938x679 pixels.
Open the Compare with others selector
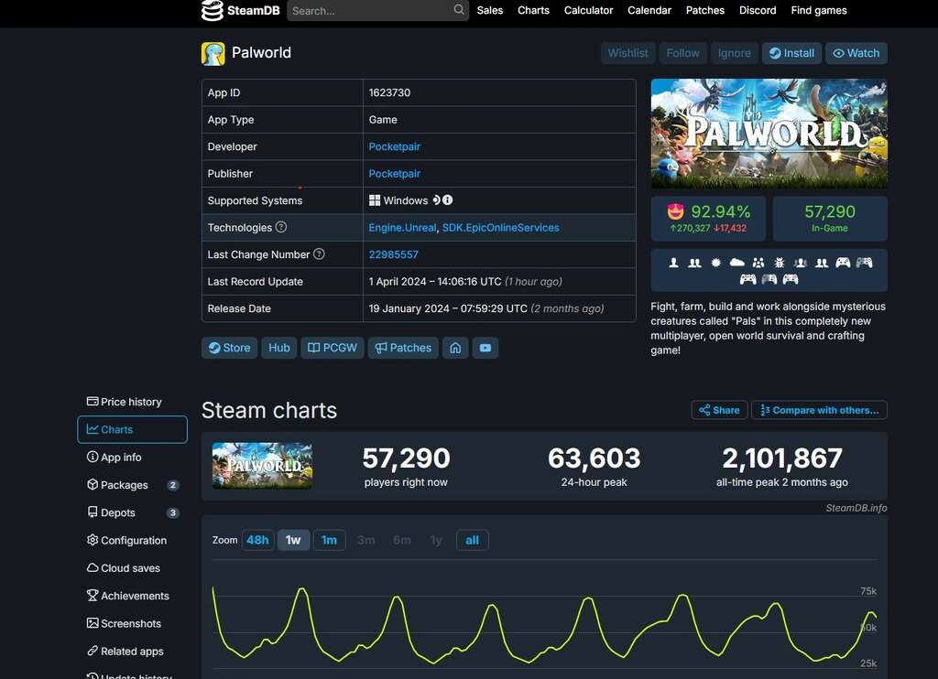[x=818, y=409]
